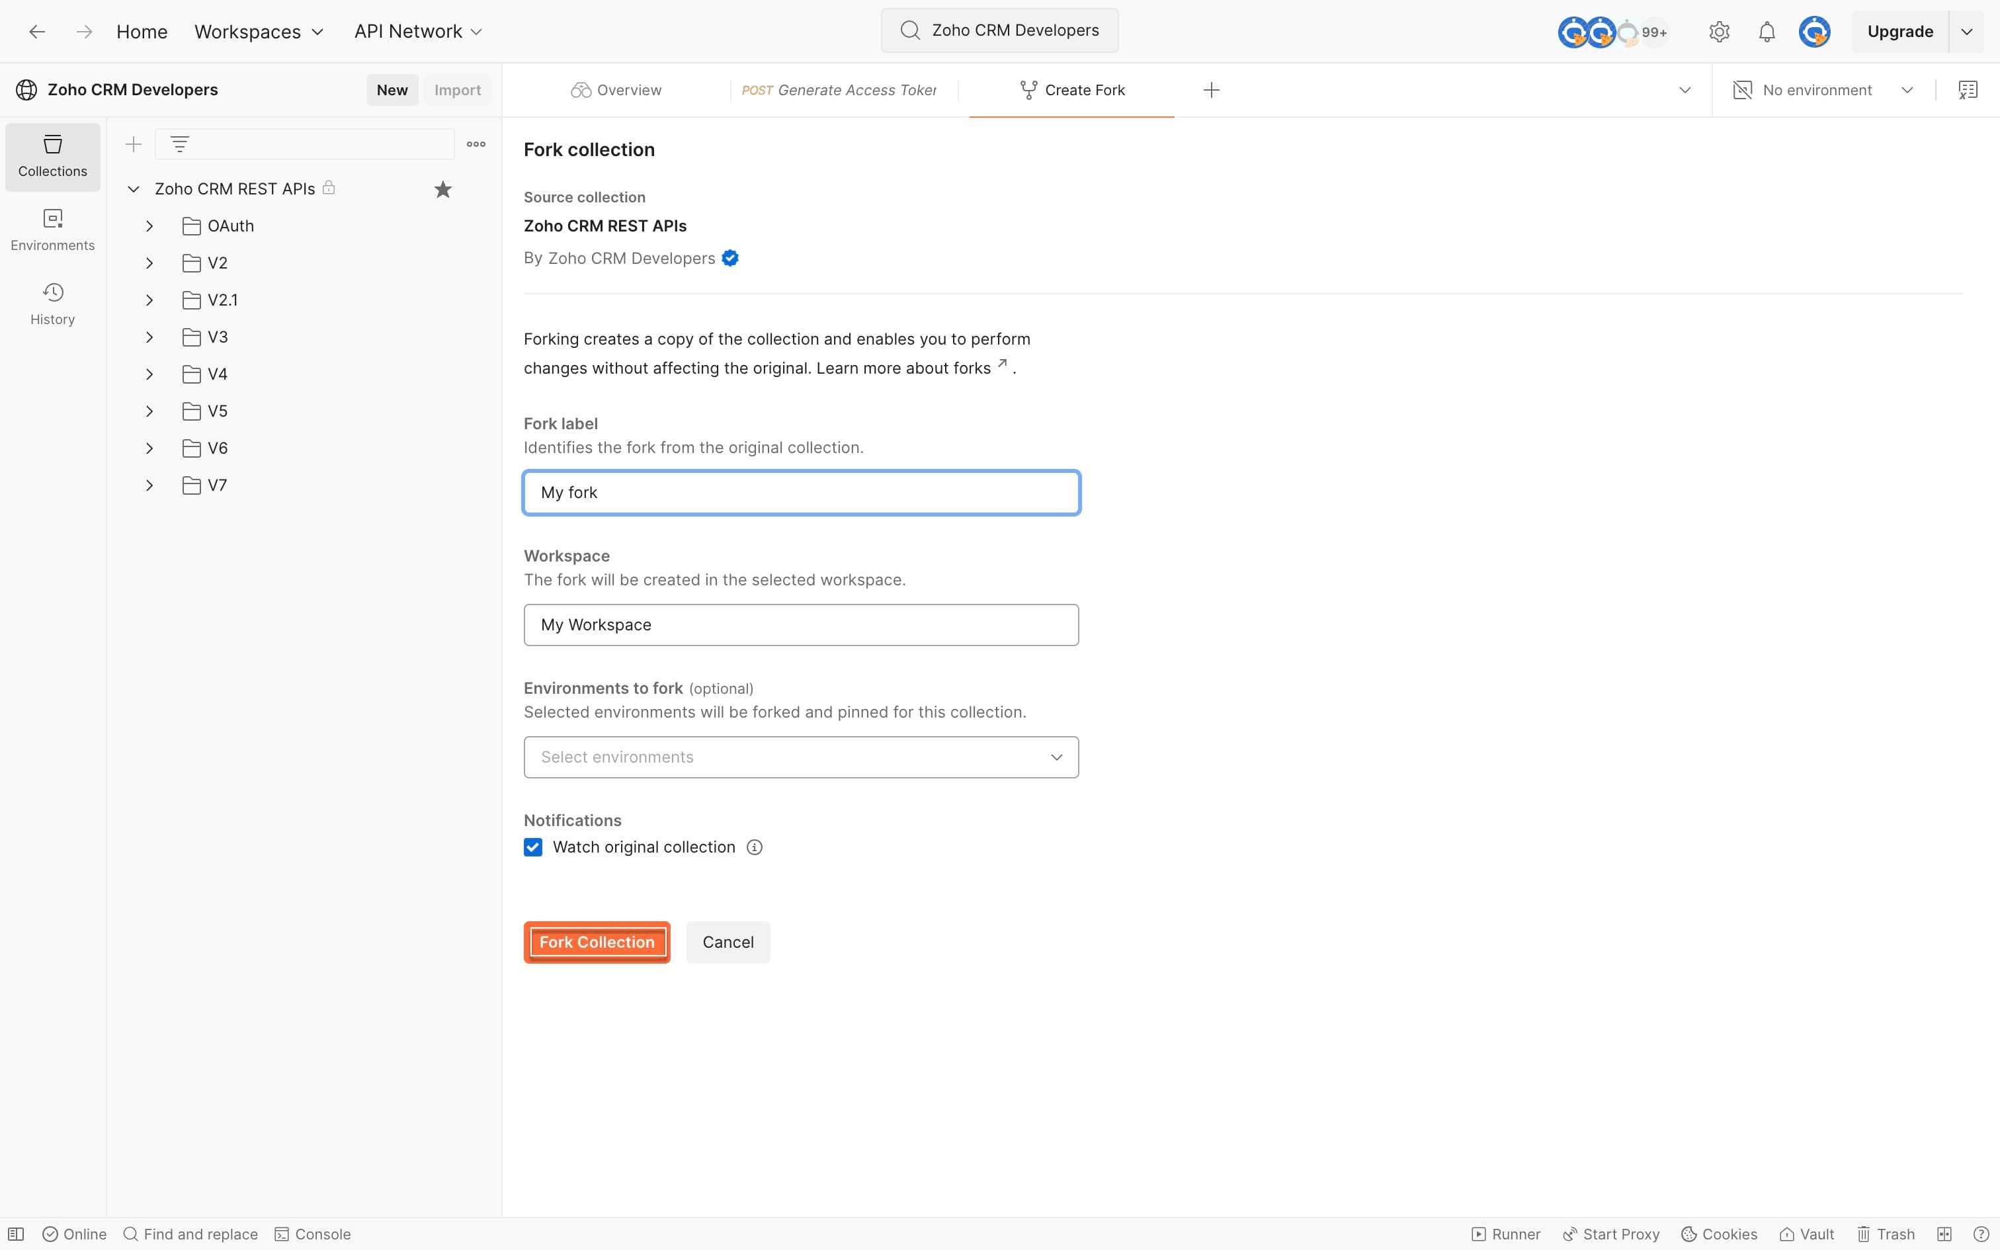Click the New button in sidebar

pos(393,90)
